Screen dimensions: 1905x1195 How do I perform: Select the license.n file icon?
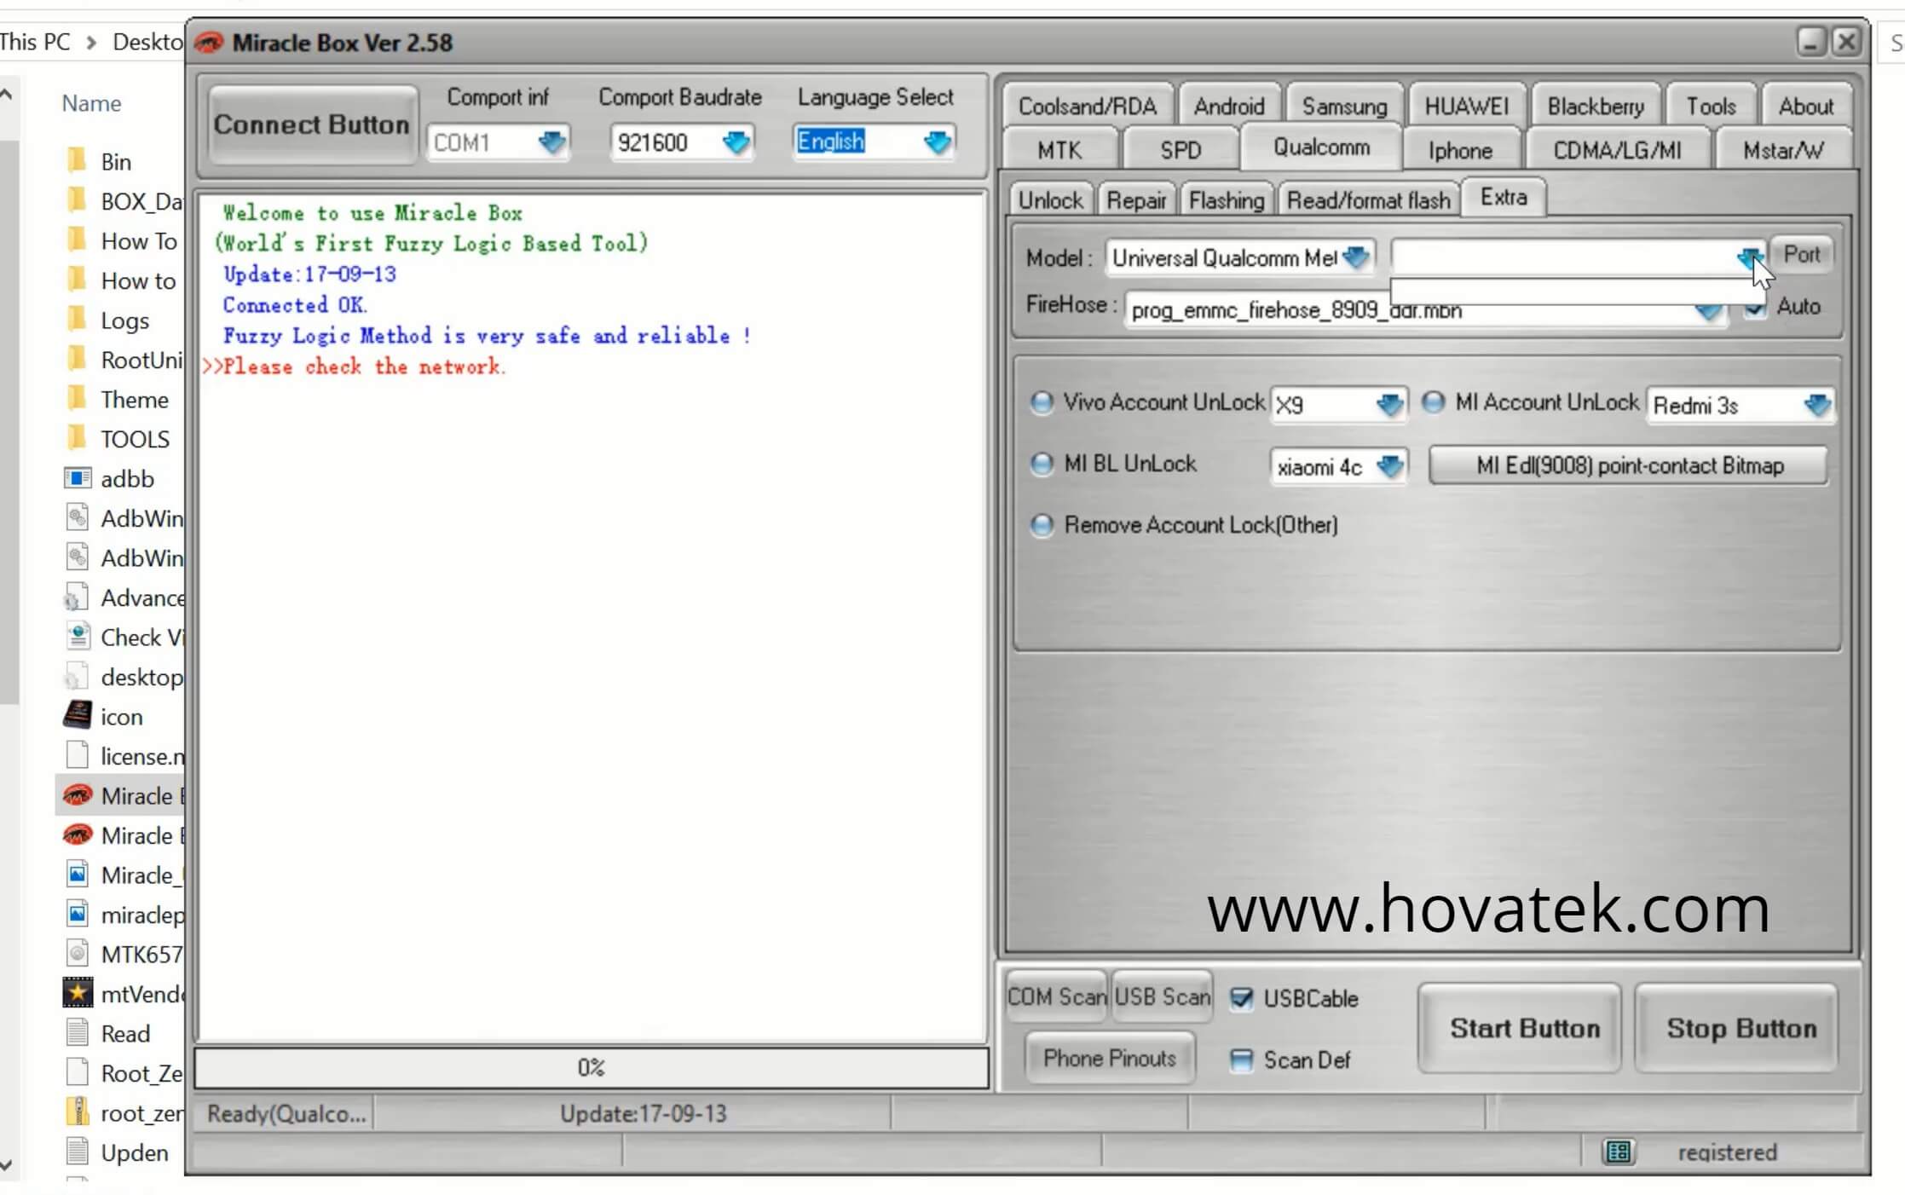77,755
